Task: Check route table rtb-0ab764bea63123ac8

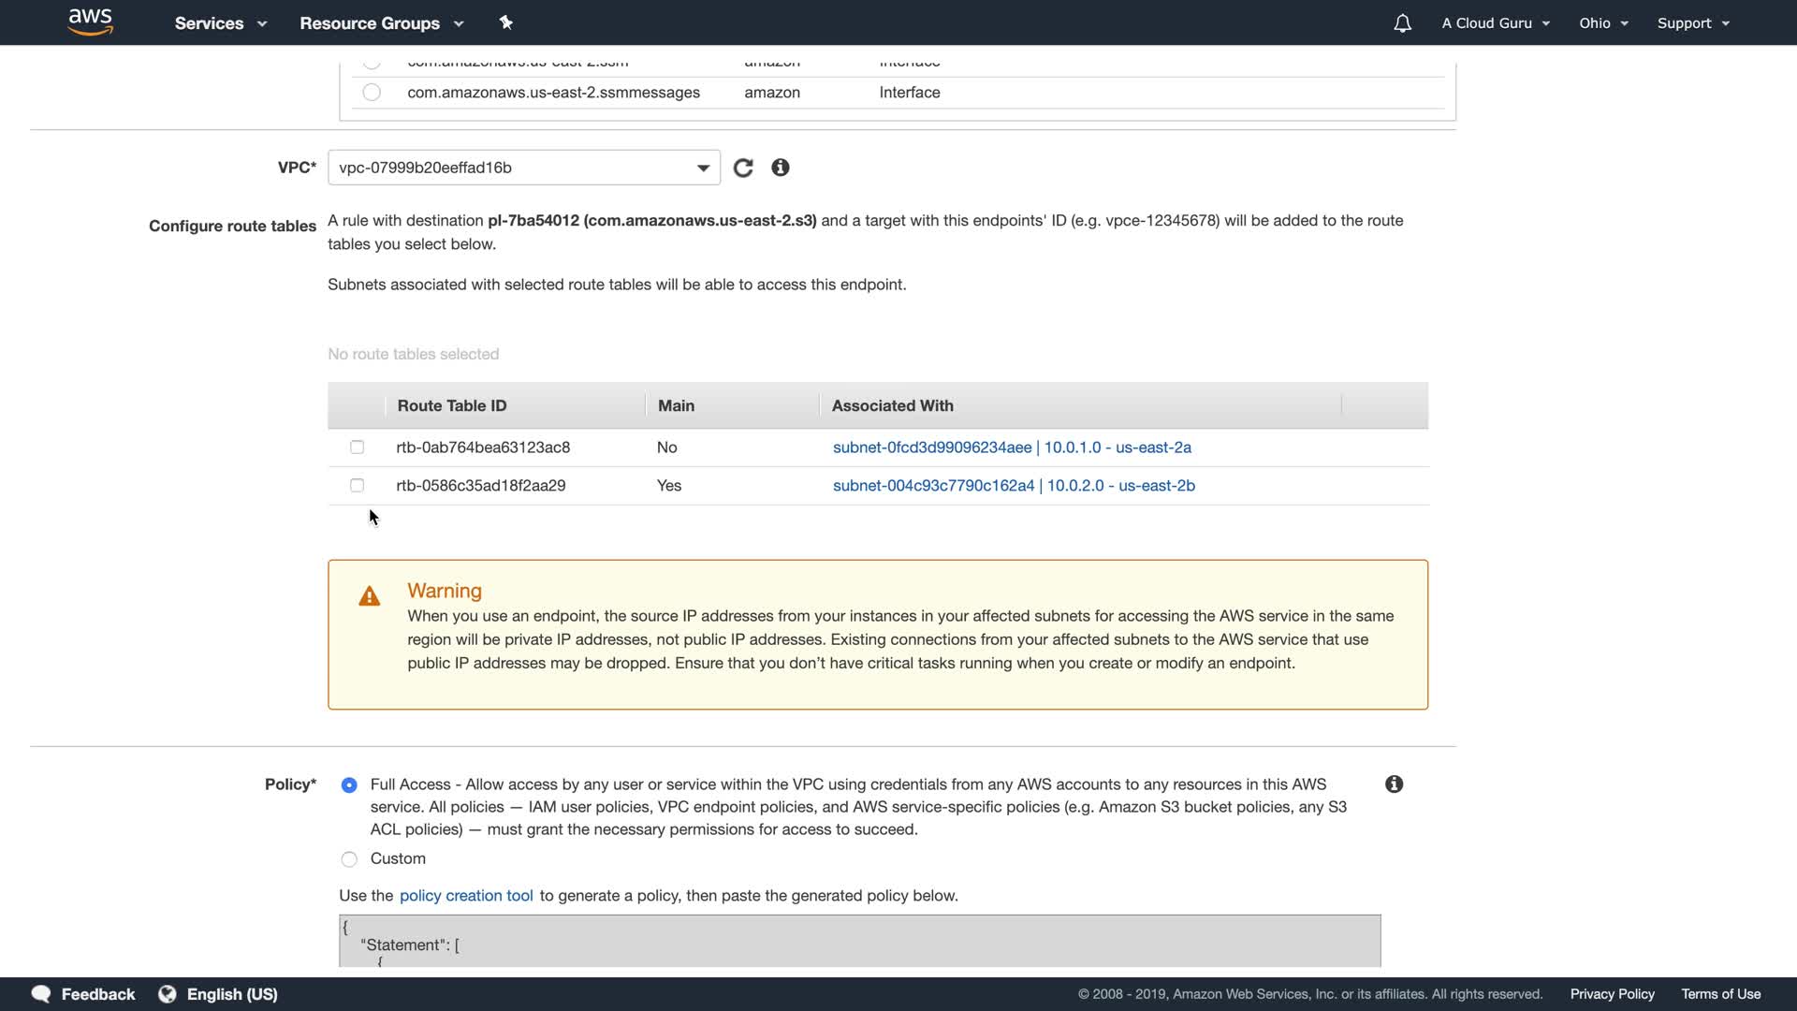Action: pyautogui.click(x=357, y=447)
